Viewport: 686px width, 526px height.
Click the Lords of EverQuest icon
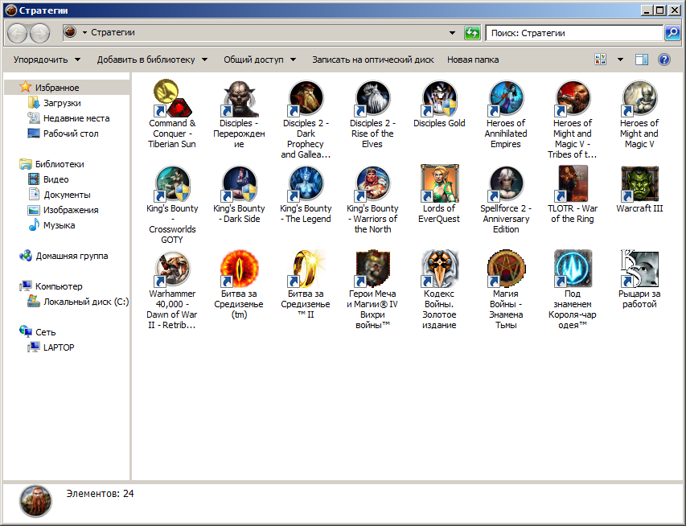(x=439, y=184)
